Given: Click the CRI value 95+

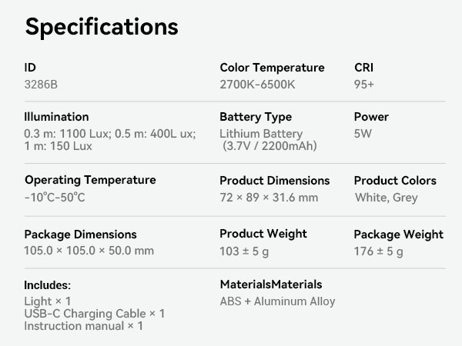Looking at the screenshot, I should click(x=364, y=85).
